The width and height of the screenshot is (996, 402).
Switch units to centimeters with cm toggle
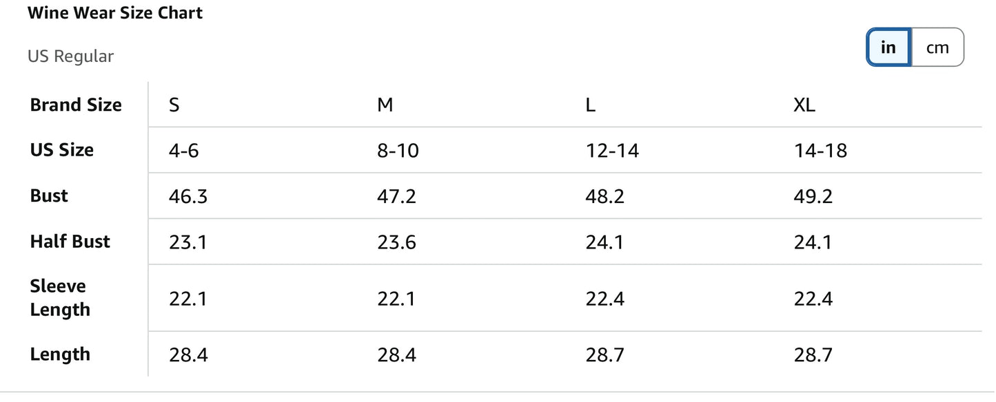pyautogui.click(x=937, y=47)
